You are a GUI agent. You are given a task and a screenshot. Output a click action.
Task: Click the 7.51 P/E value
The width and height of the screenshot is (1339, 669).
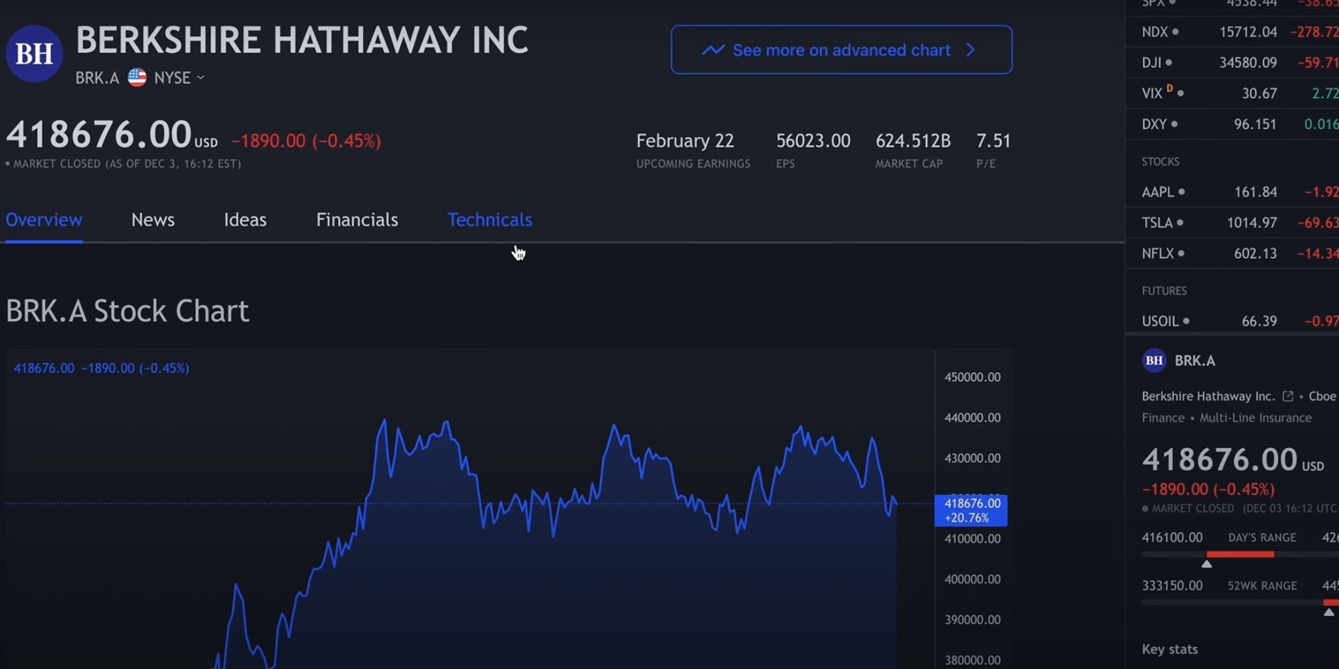994,141
